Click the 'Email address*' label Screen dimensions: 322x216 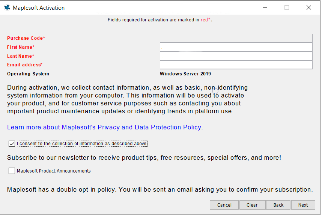click(x=25, y=65)
